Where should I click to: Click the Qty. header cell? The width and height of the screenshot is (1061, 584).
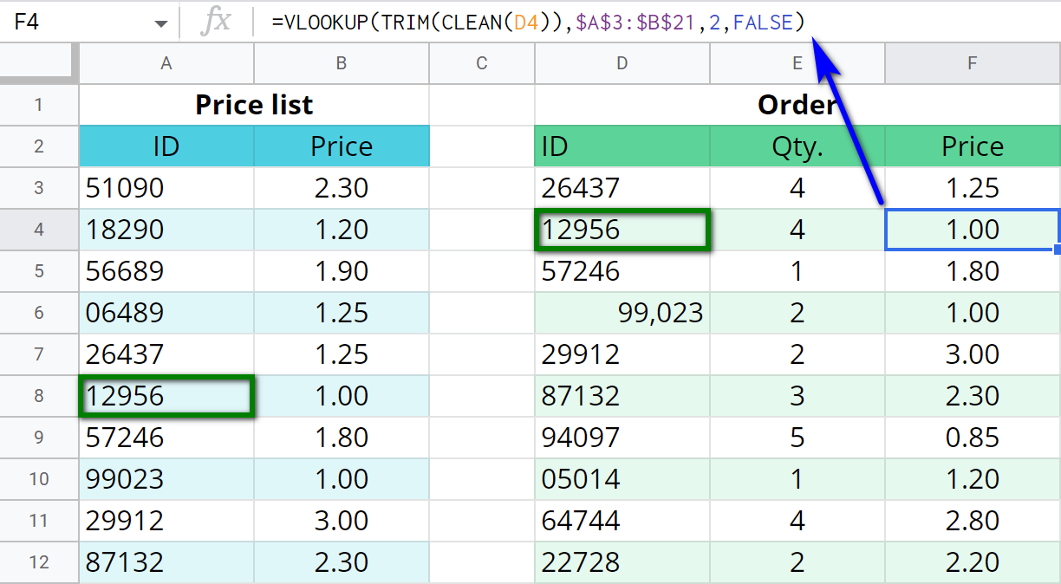coord(797,146)
